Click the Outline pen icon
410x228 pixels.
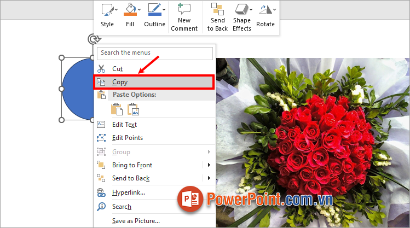click(x=154, y=7)
